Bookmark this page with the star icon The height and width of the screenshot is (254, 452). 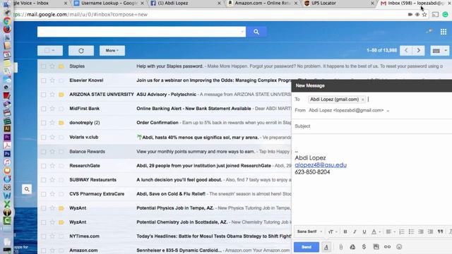point(424,14)
